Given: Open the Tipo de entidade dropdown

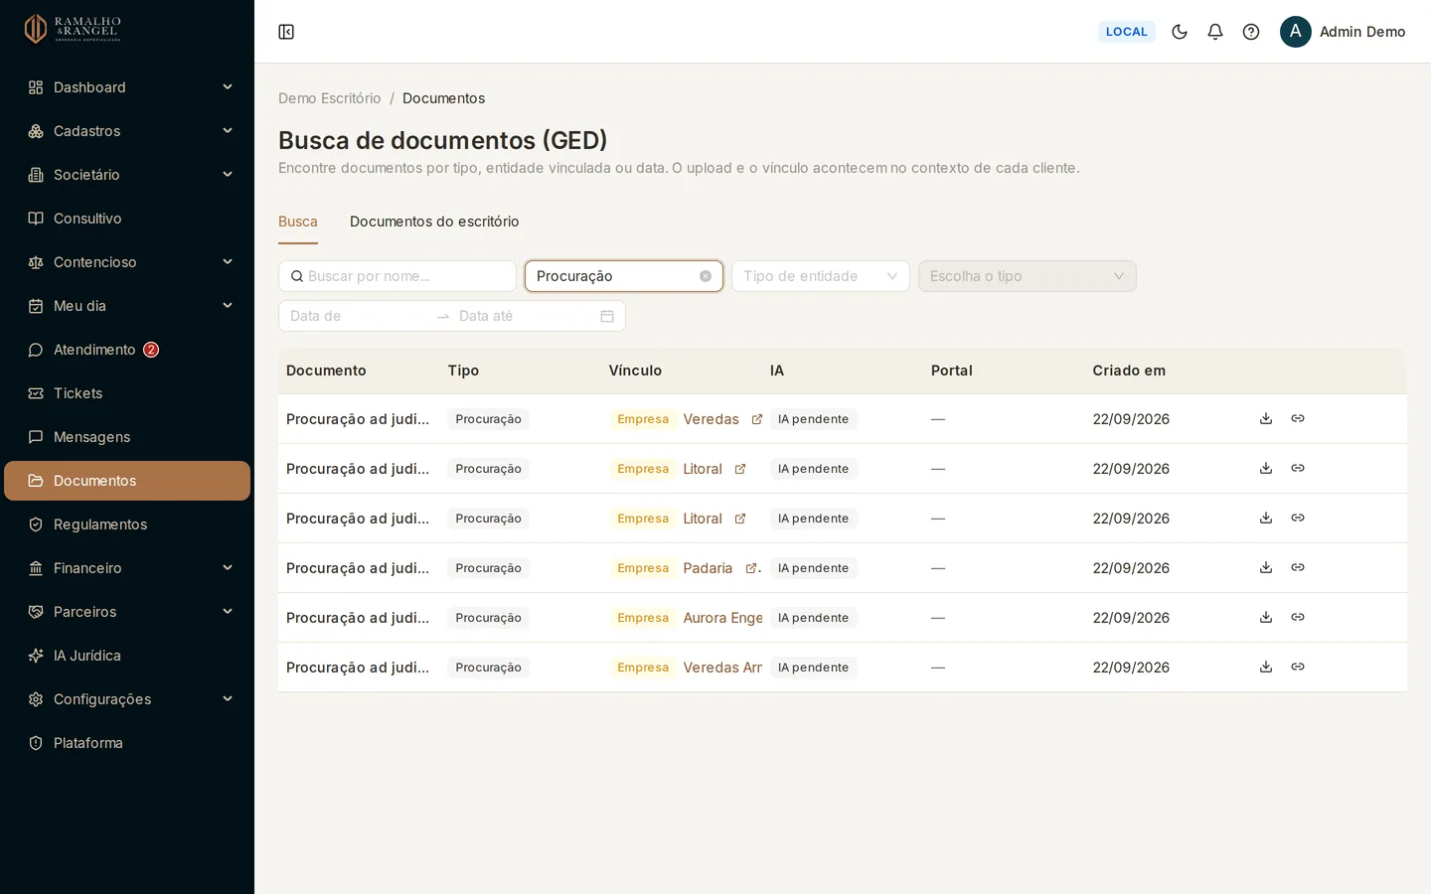Looking at the screenshot, I should coord(821,276).
